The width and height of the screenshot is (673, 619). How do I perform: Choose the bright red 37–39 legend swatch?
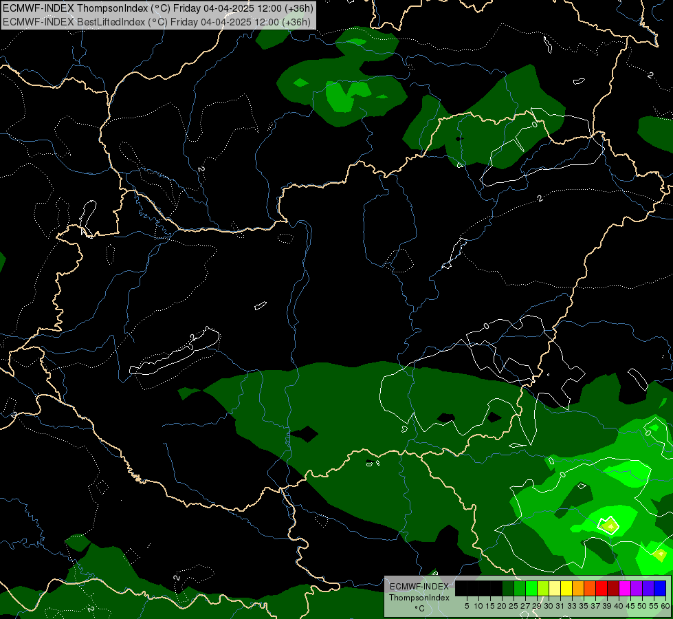(x=602, y=588)
